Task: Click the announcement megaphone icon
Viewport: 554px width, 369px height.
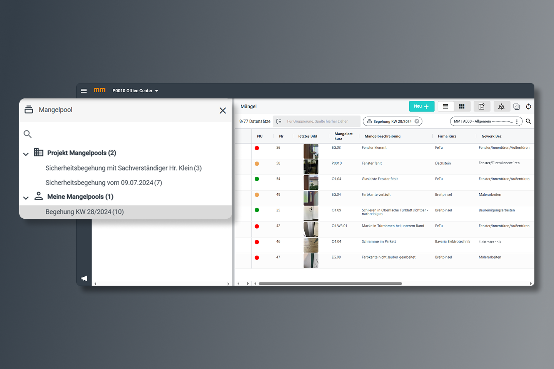Action: click(84, 278)
